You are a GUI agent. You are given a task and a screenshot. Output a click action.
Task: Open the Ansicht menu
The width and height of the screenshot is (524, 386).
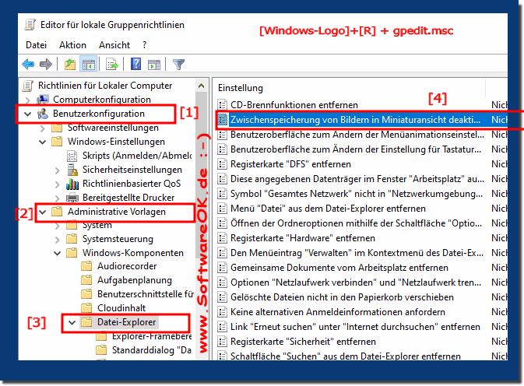tap(114, 45)
